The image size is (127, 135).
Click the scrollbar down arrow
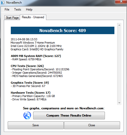[119, 103]
